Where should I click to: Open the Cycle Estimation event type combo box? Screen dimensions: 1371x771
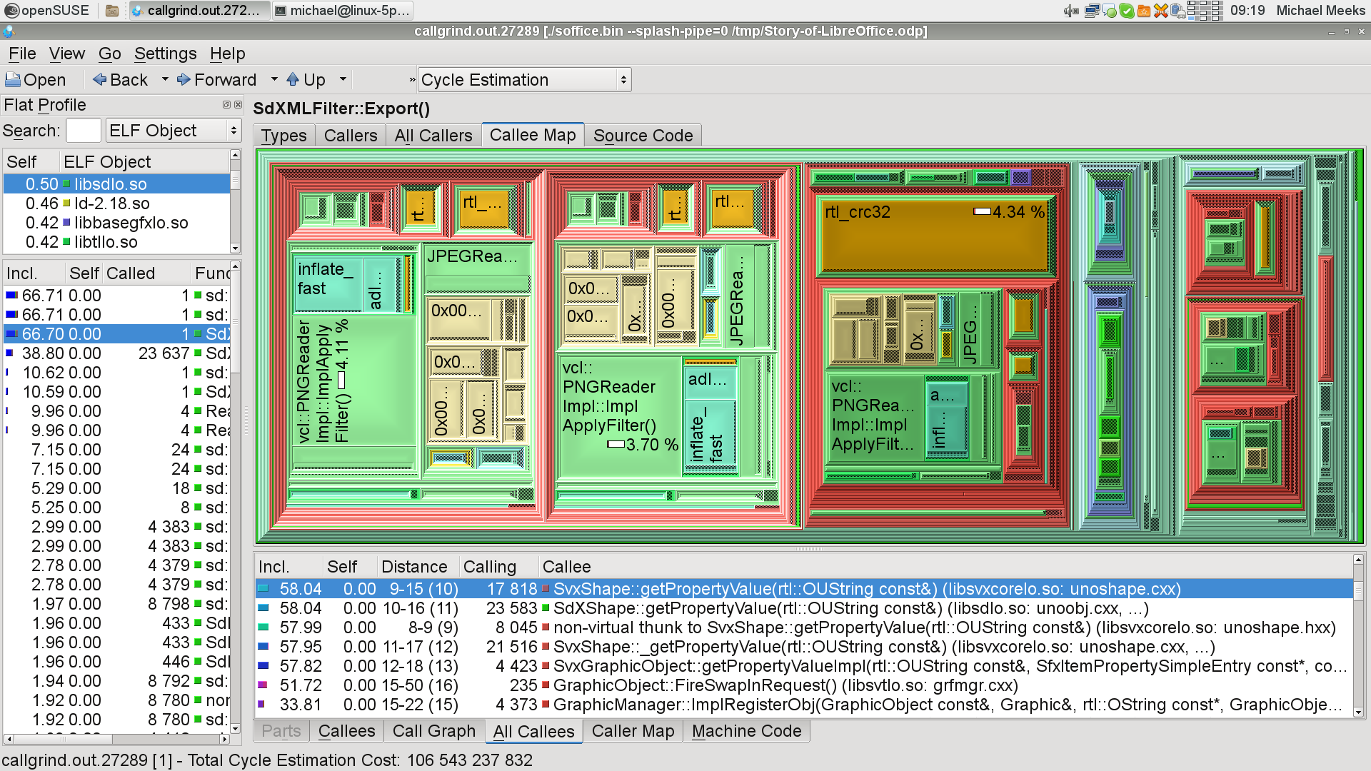pyautogui.click(x=524, y=80)
